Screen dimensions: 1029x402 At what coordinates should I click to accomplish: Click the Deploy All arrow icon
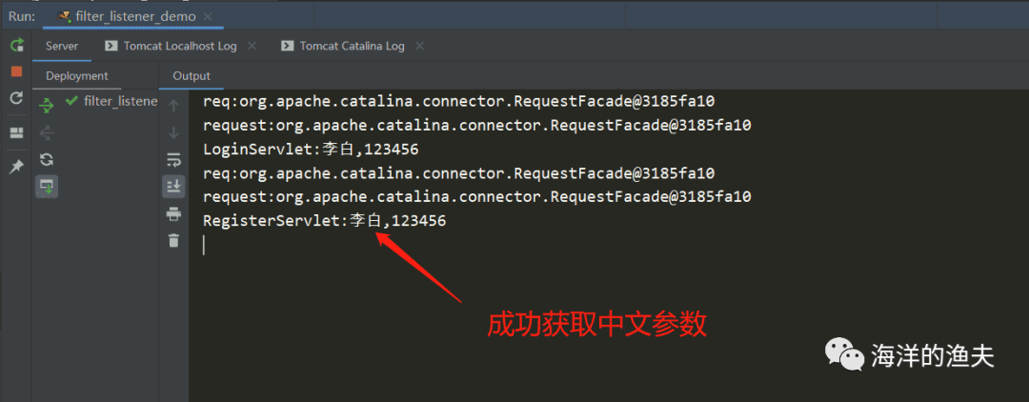[x=46, y=105]
